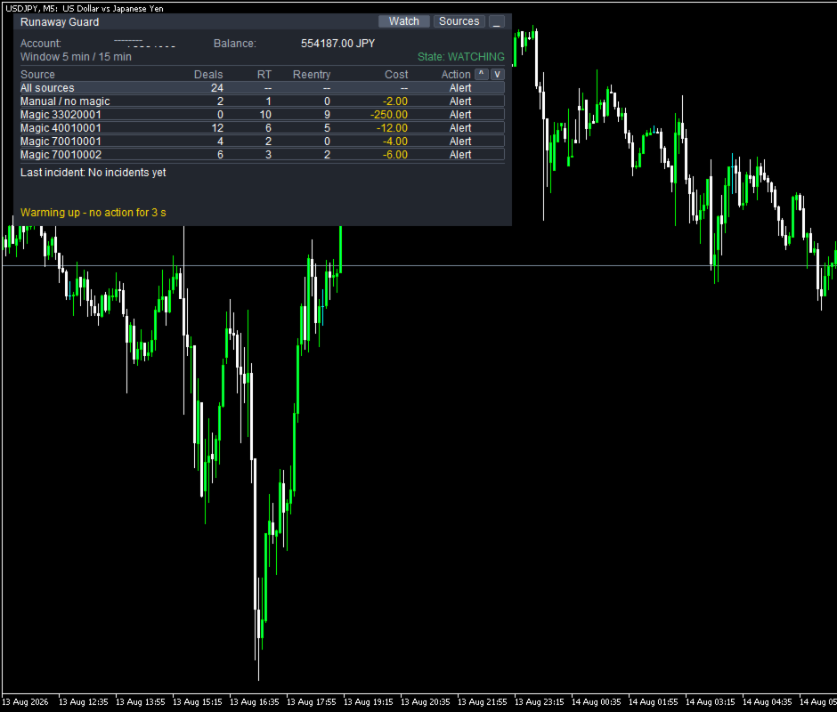The width and height of the screenshot is (837, 712).
Task: Click the -6.00 cost value
Action: click(395, 155)
